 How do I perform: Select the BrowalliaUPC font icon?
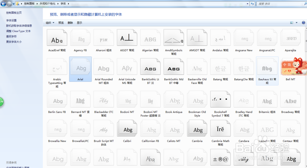click(80, 129)
